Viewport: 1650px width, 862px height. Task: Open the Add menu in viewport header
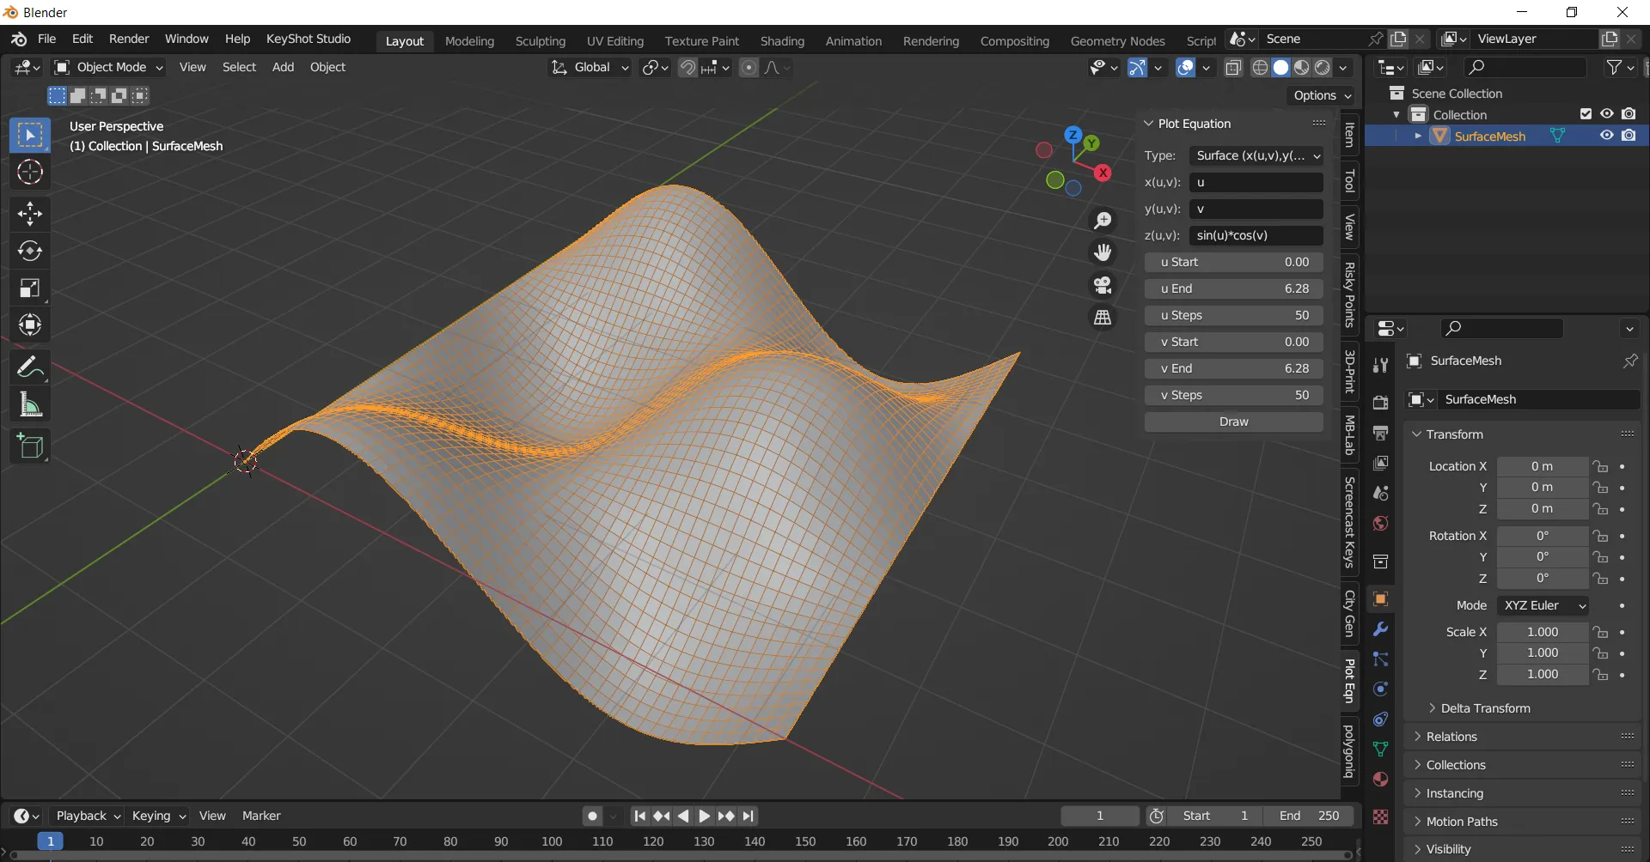(x=283, y=67)
